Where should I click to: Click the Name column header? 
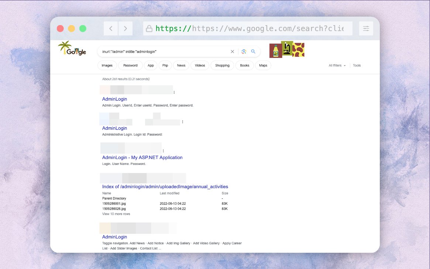tap(107, 193)
